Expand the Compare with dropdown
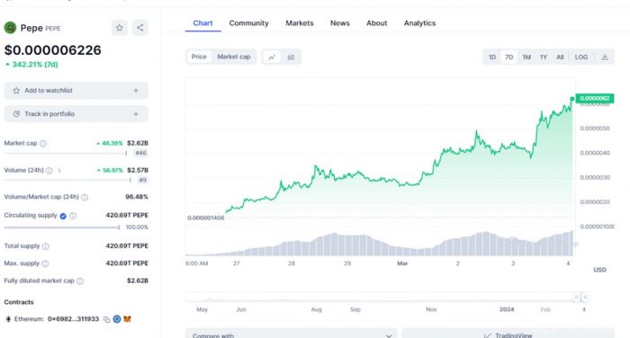 pyautogui.click(x=292, y=334)
